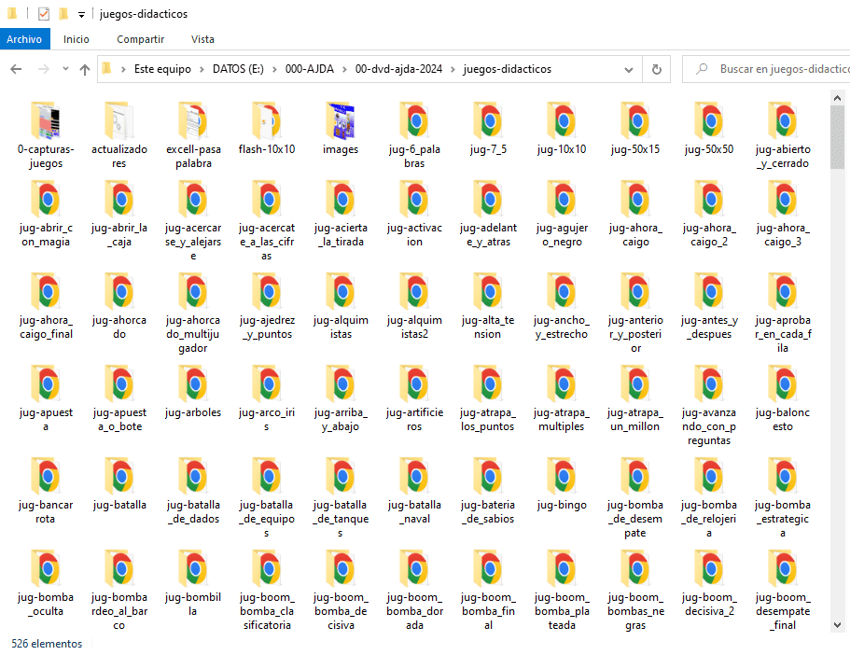Select the jug-bingo folder icon
Image resolution: width=850 pixels, height=655 pixels.
tap(562, 480)
